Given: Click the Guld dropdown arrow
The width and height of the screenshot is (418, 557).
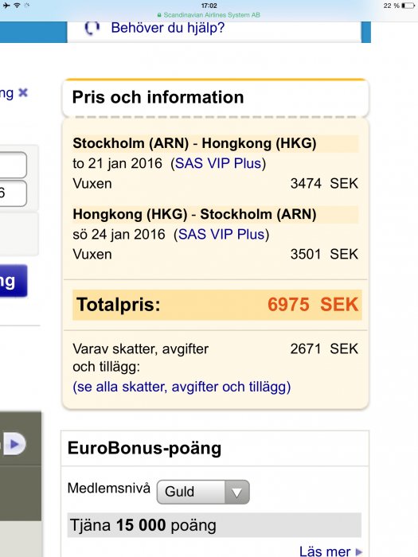Looking at the screenshot, I should [236, 492].
